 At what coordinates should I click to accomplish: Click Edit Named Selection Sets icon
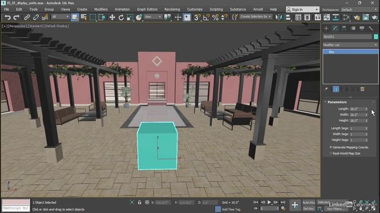[235, 17]
